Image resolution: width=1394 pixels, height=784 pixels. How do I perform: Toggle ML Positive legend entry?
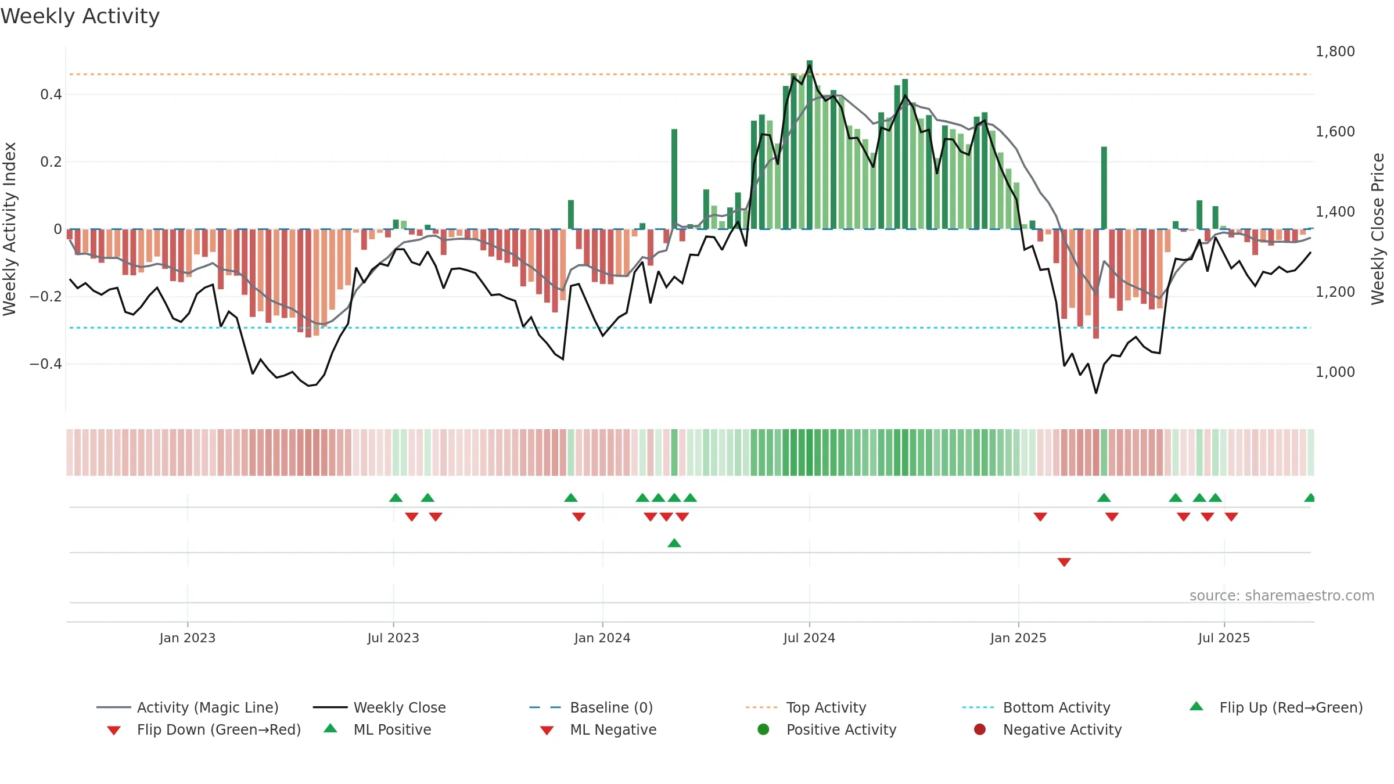[378, 729]
